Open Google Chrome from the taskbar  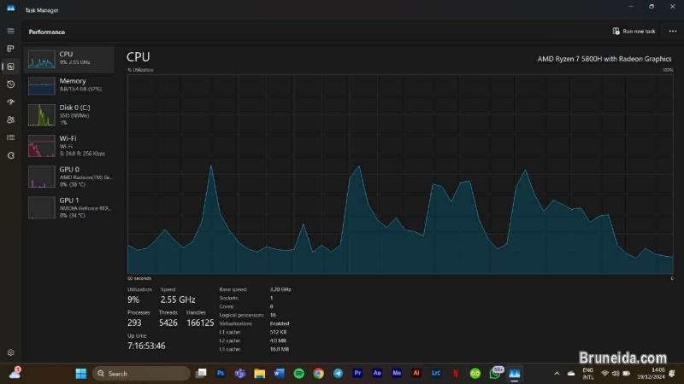click(x=318, y=374)
